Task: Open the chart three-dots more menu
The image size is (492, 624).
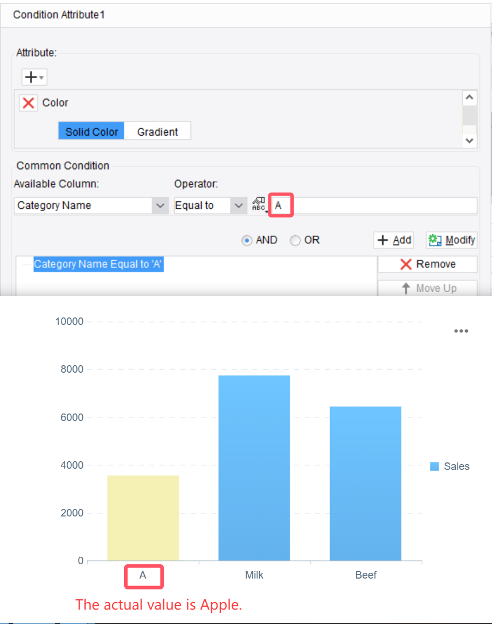Action: pos(461,331)
